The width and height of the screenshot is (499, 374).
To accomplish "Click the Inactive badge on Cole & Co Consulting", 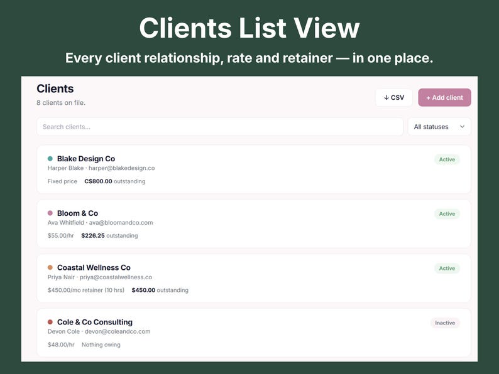I will pos(445,323).
